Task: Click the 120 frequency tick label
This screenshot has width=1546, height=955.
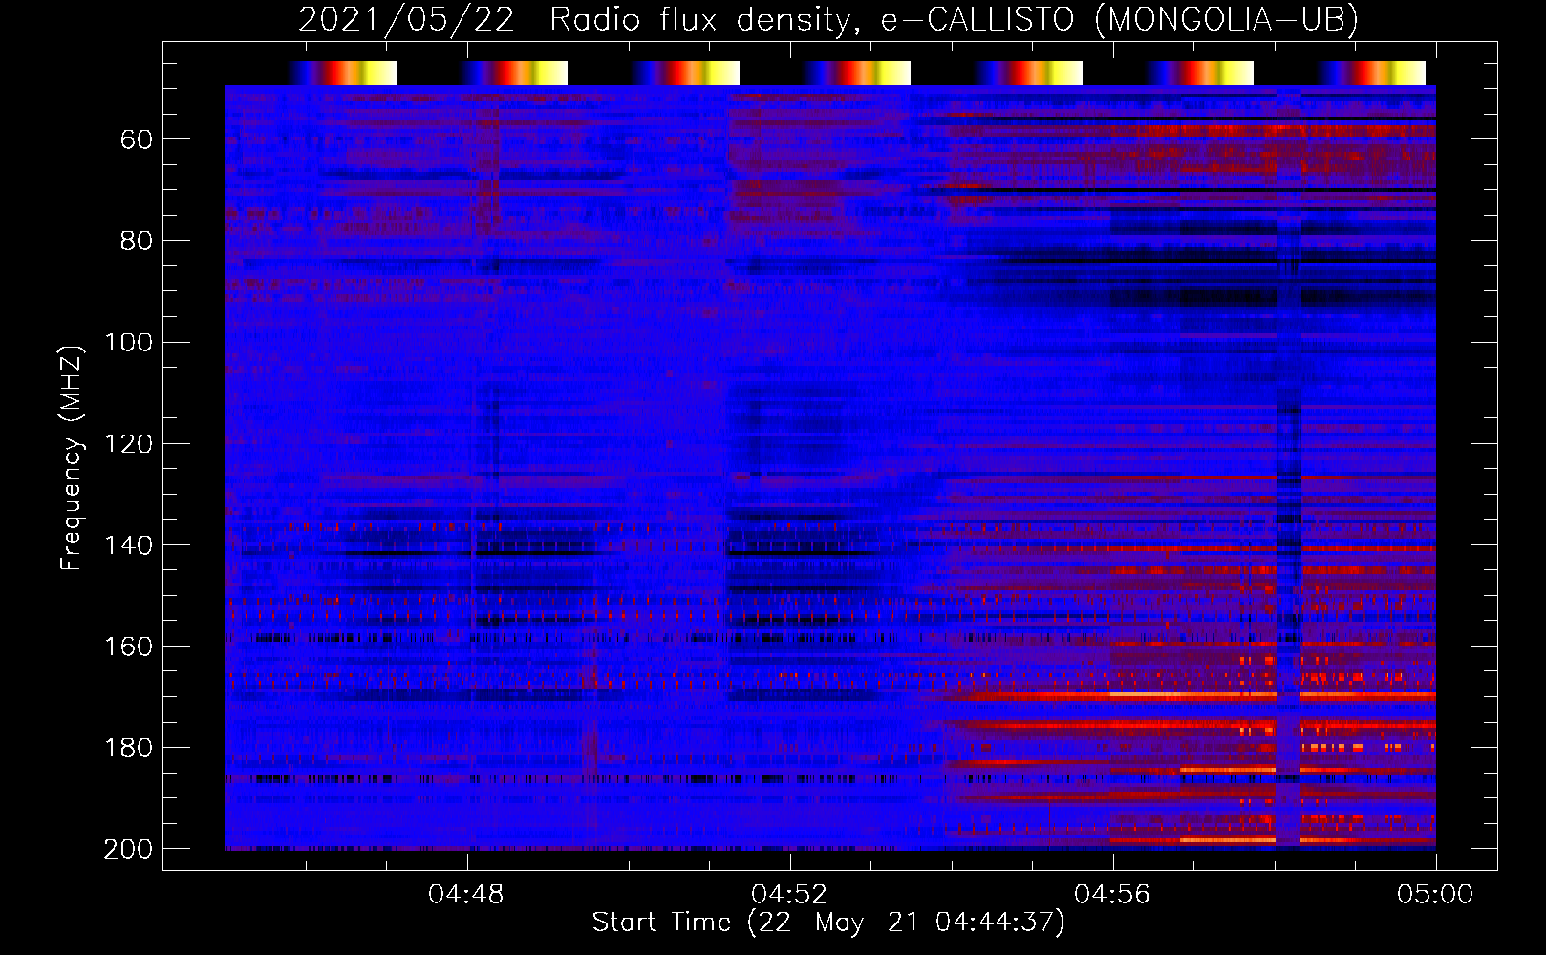Action: pos(129,444)
